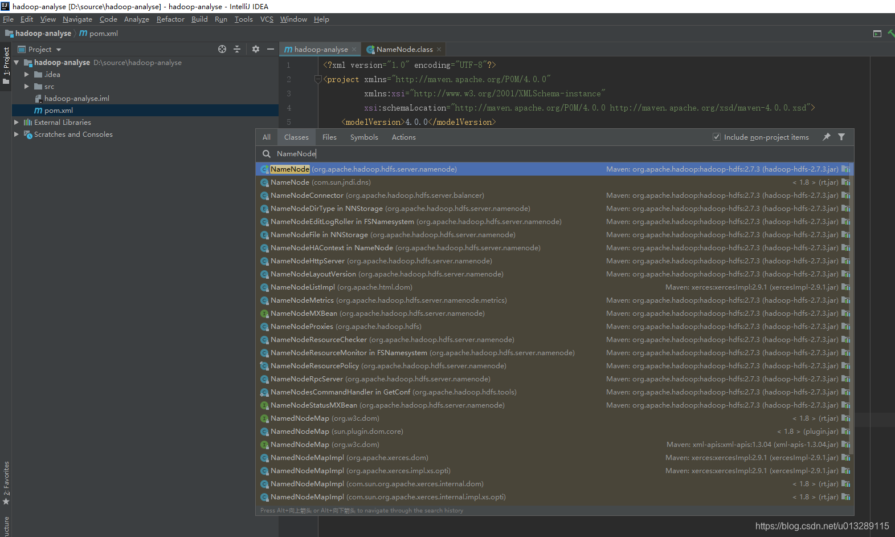Image resolution: width=895 pixels, height=537 pixels.
Task: Click pom.xml breadcrumb
Action: 99,34
